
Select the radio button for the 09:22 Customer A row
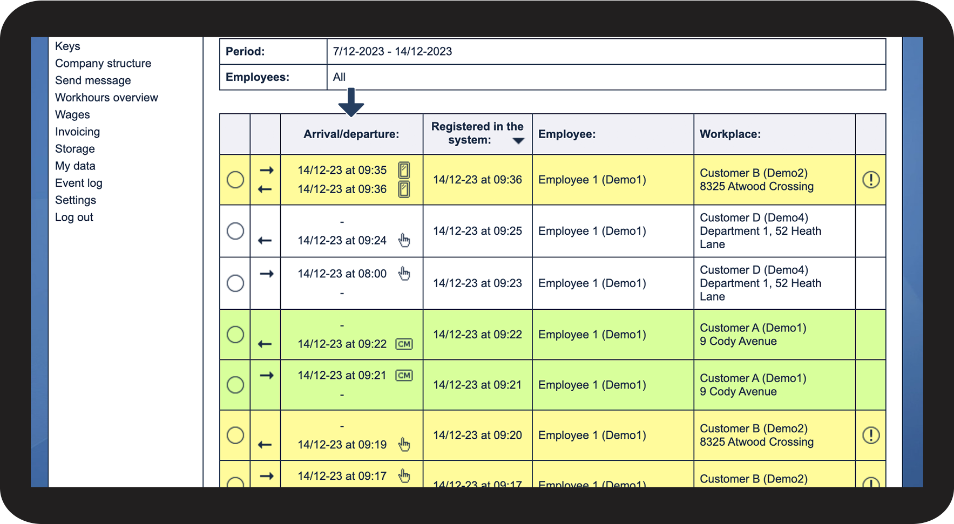[x=235, y=335]
